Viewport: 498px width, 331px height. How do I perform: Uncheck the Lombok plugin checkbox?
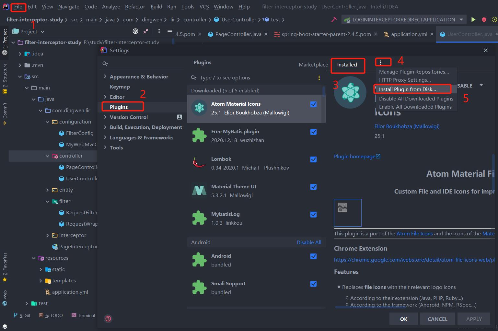point(313,159)
